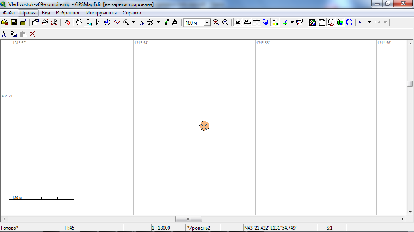This screenshot has width=414, height=232.
Task: Toggle the coordinate grid lines button
Action: coord(256,23)
